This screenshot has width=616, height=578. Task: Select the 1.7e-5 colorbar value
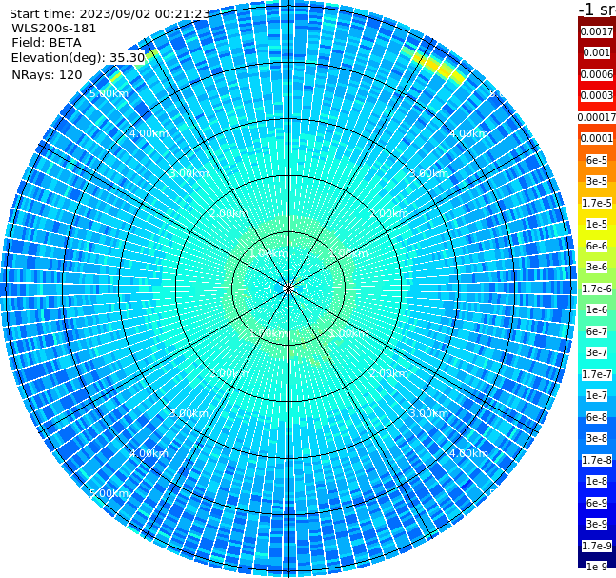tap(597, 203)
